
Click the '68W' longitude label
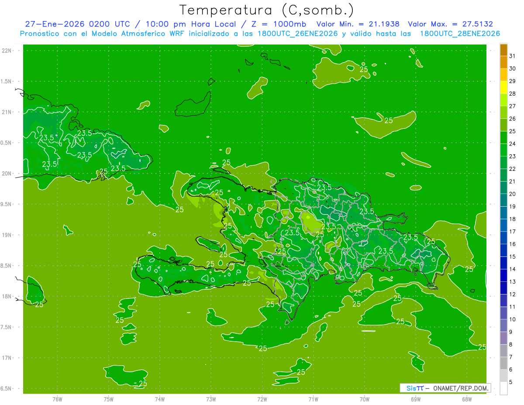(467, 399)
